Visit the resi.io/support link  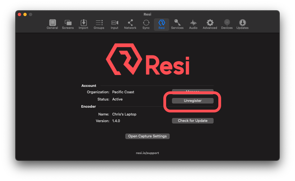(x=147, y=153)
